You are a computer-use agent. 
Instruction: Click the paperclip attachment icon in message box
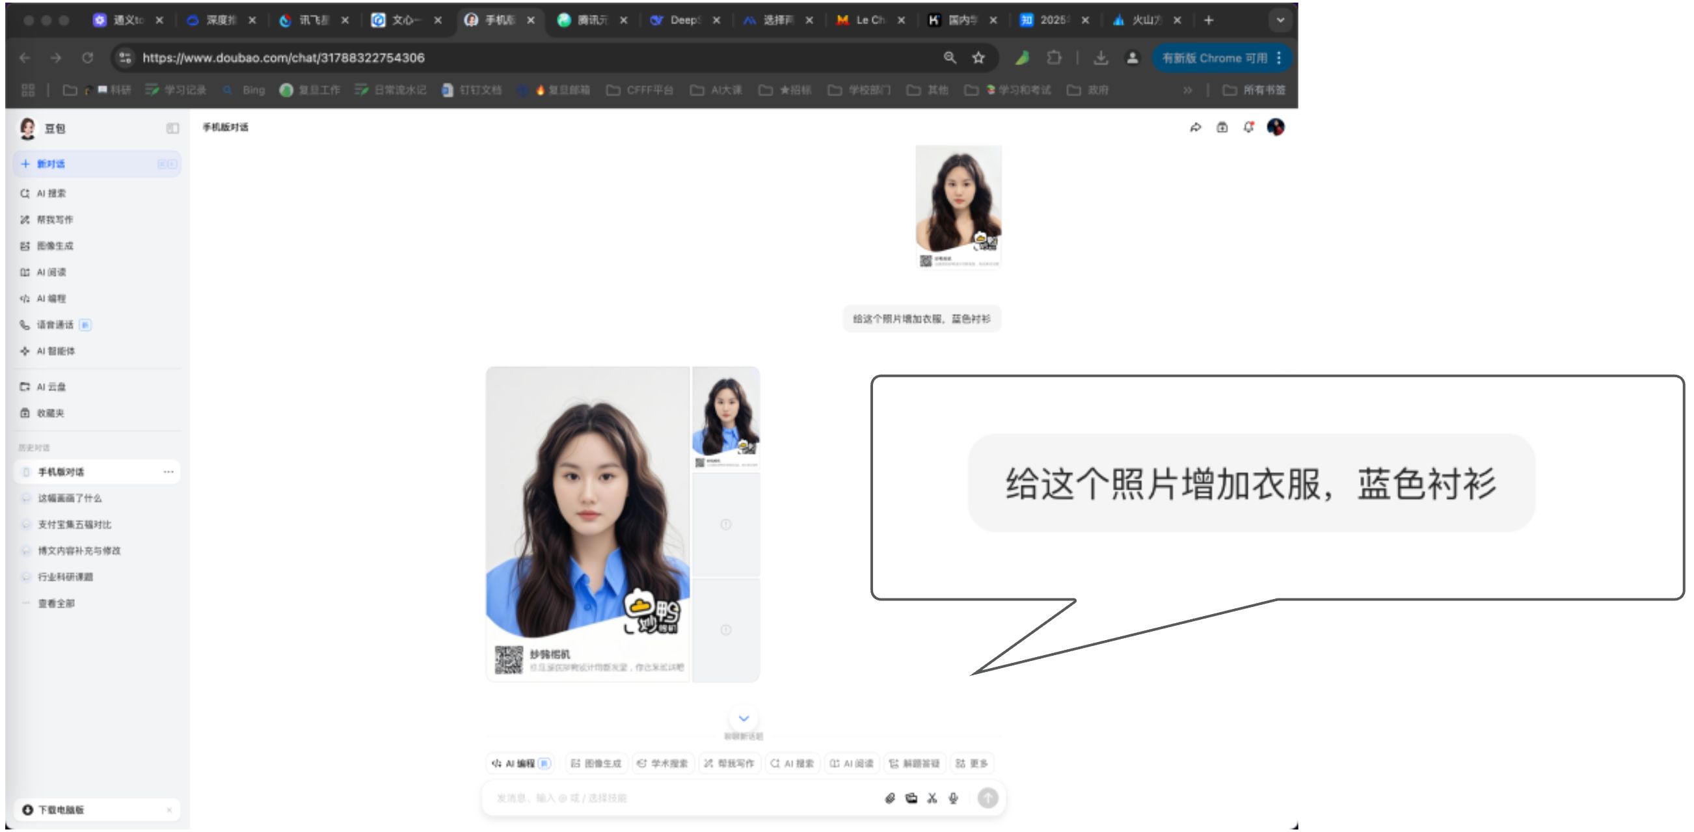[x=890, y=798]
